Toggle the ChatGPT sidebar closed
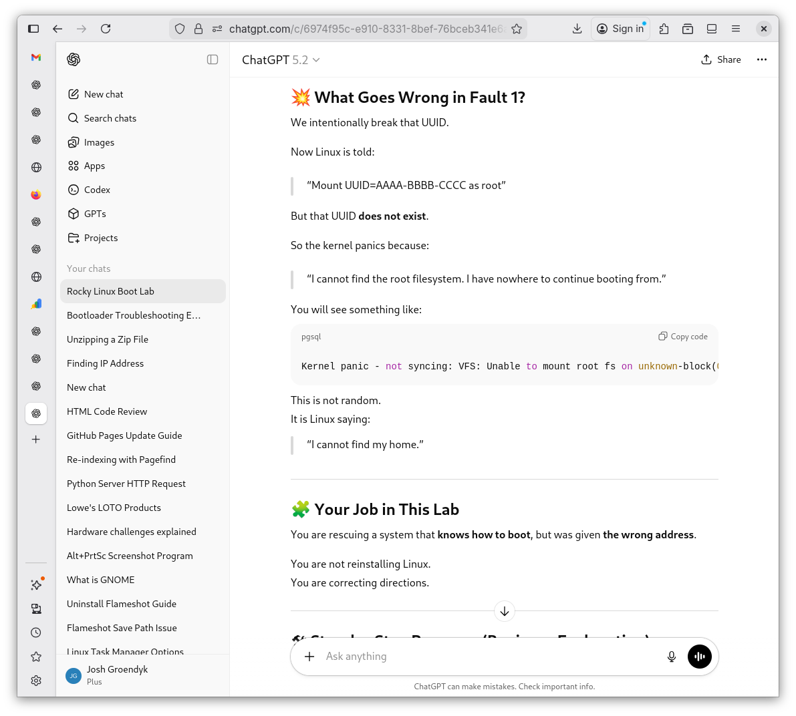The height and width of the screenshot is (716, 796). tap(213, 59)
